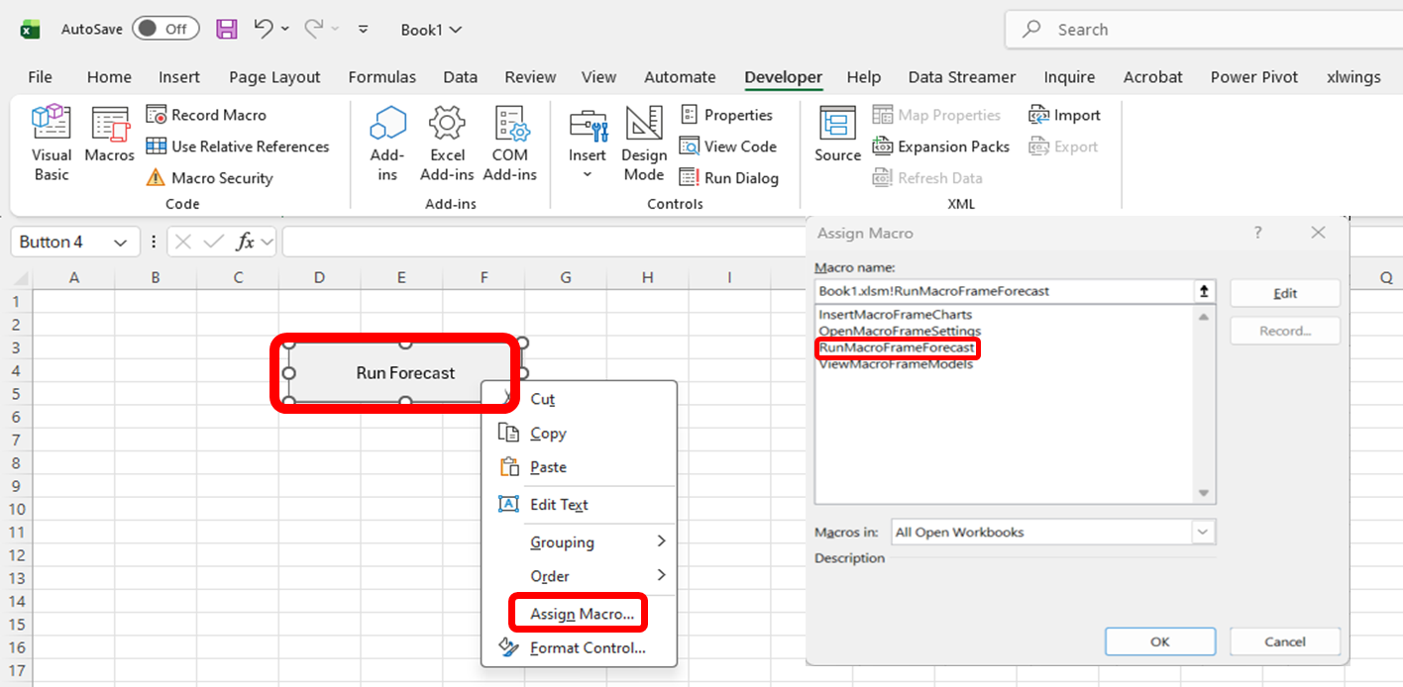Image resolution: width=1403 pixels, height=687 pixels.
Task: Switch to the Formulas tab
Action: pos(382,76)
